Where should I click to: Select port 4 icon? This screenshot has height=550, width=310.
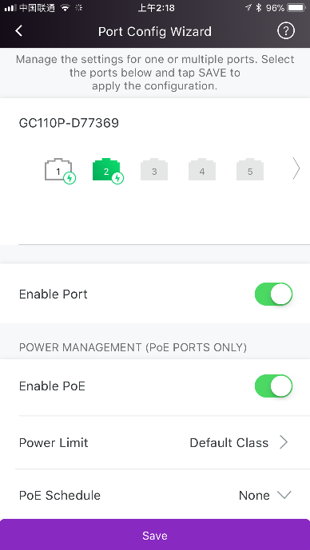[202, 170]
